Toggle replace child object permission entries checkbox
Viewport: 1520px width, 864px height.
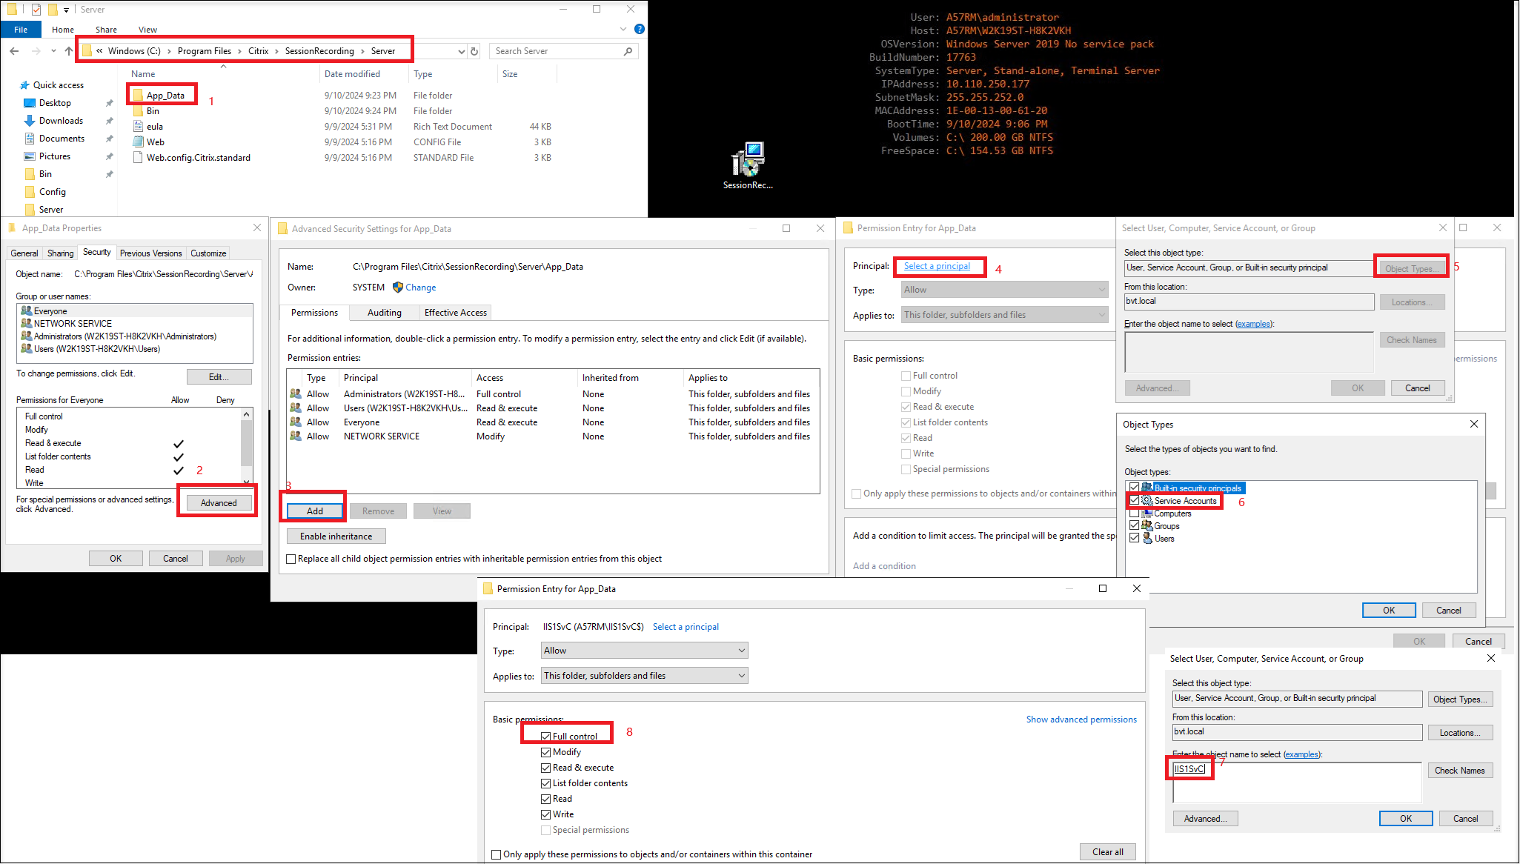pos(291,559)
